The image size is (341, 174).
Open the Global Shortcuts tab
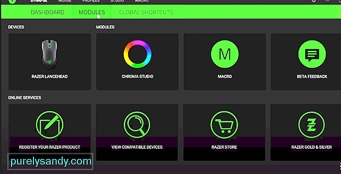pos(146,12)
